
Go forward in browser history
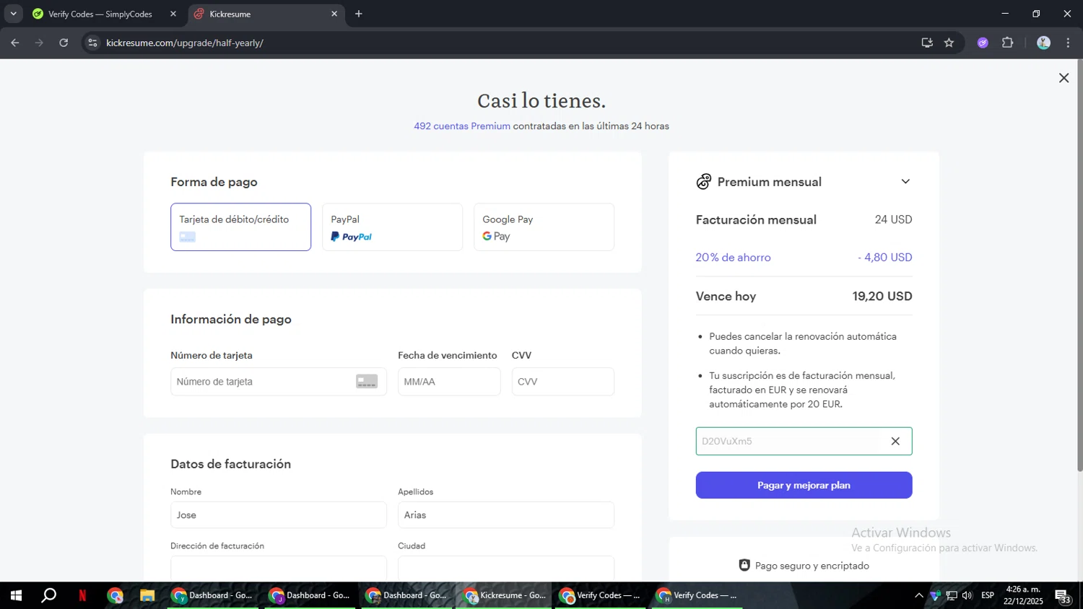(x=40, y=43)
